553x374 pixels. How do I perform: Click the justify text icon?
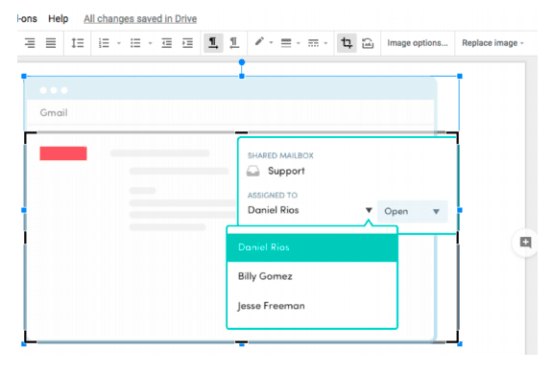pyautogui.click(x=51, y=43)
